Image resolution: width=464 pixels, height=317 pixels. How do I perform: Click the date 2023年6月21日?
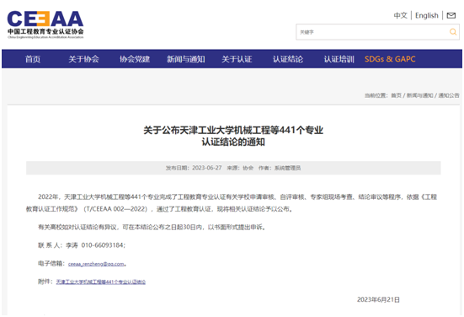pos(378,299)
